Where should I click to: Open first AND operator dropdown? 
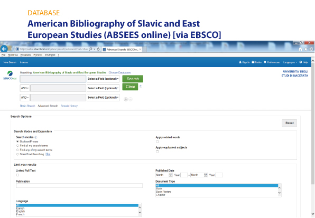point(24,88)
